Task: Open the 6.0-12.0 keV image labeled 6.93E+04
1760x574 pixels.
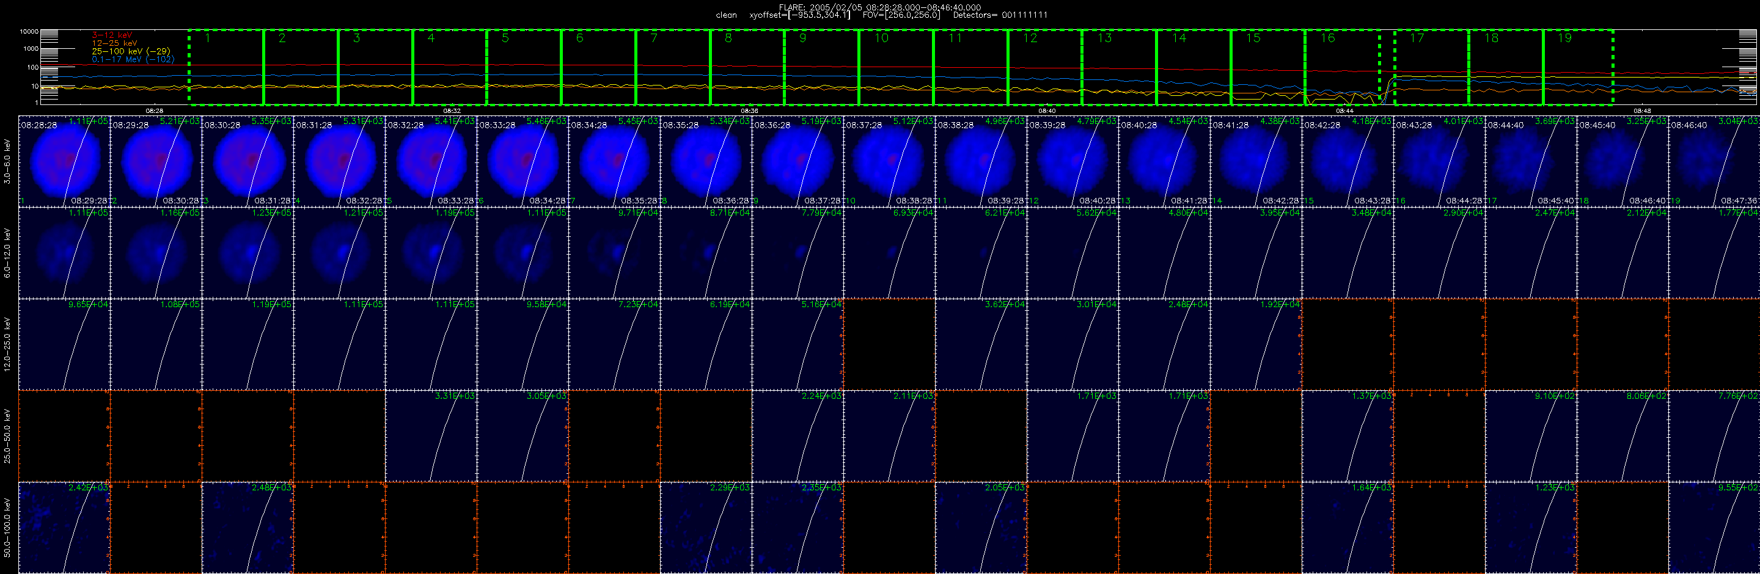Action: [x=890, y=253]
